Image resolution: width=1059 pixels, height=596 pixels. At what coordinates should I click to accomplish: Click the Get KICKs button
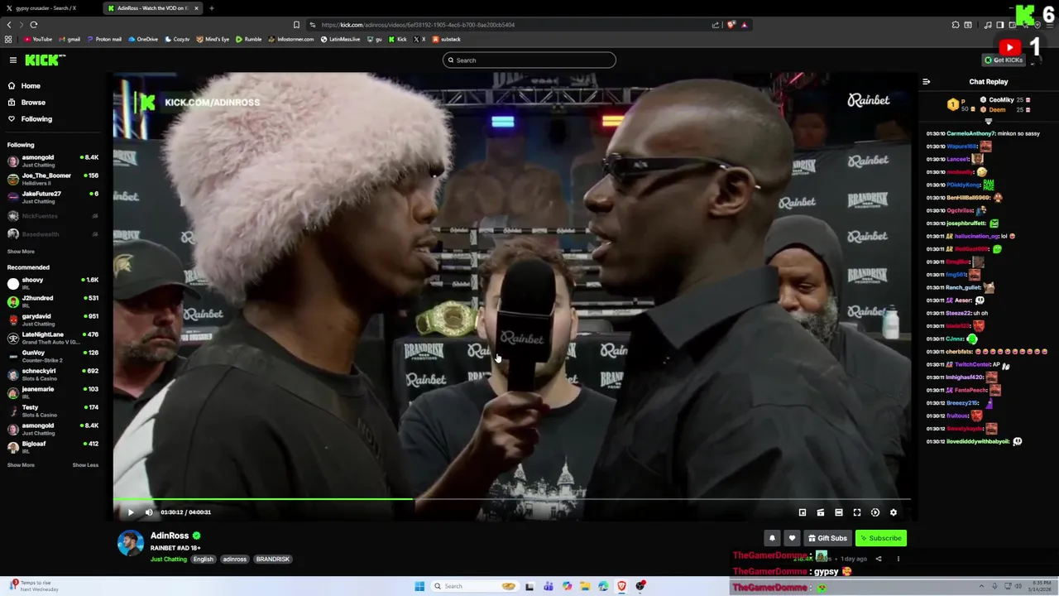1004,60
